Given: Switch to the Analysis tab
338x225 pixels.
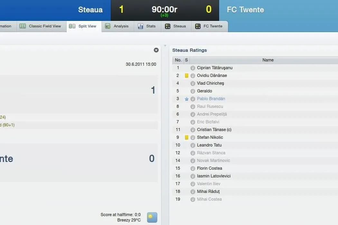Looking at the screenshot, I should tap(117, 26).
